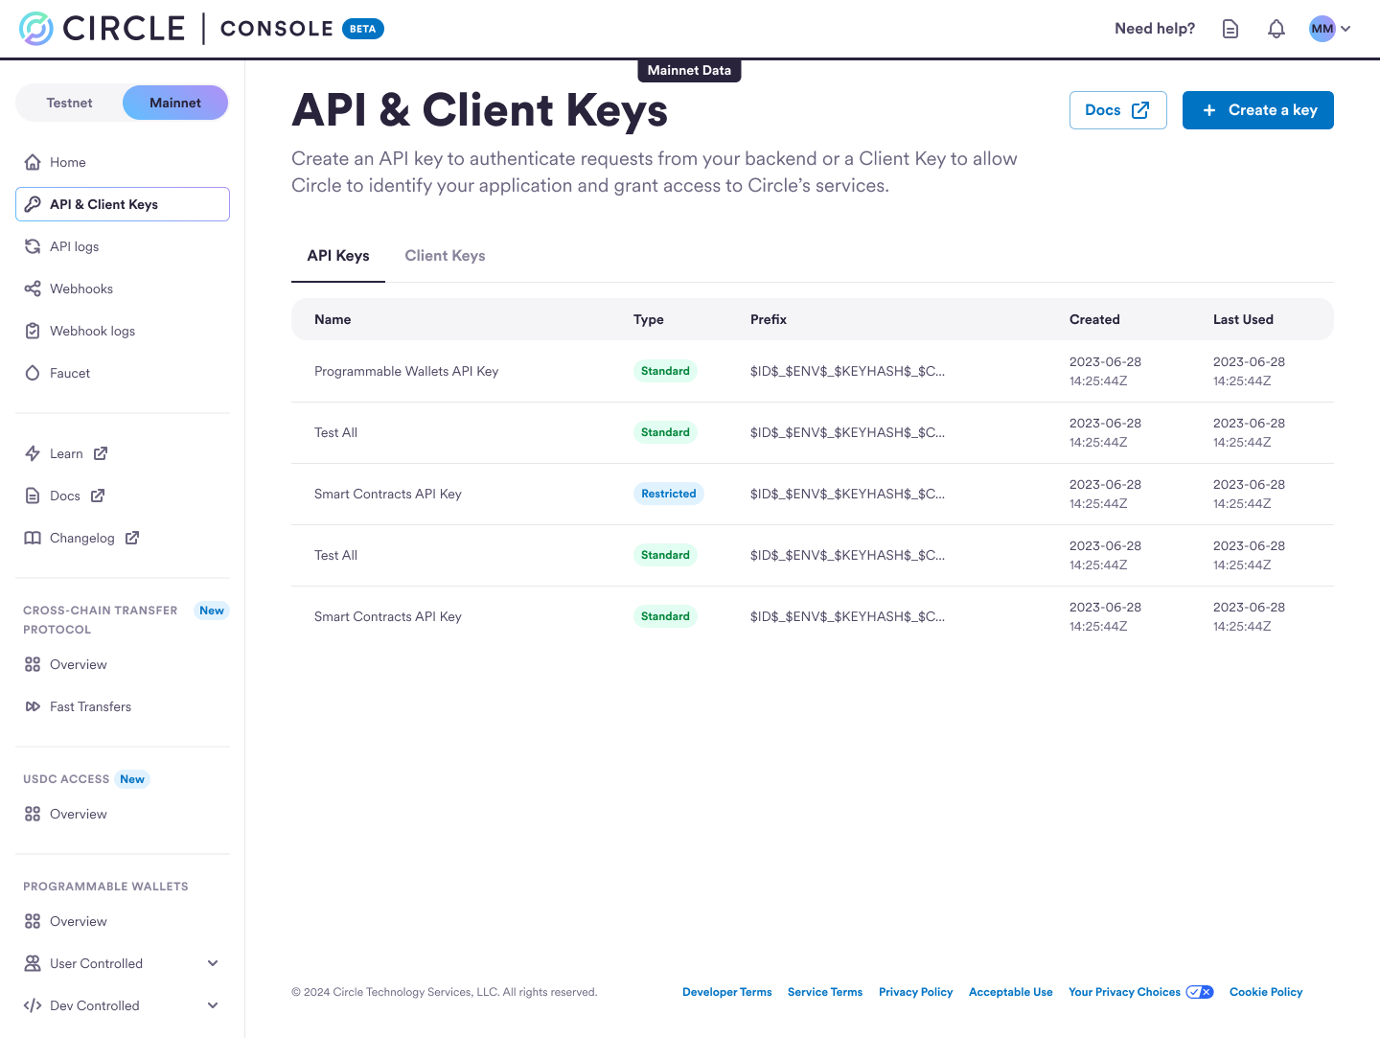Open the Privacy Policy footer link
1380x1038 pixels.
click(916, 992)
